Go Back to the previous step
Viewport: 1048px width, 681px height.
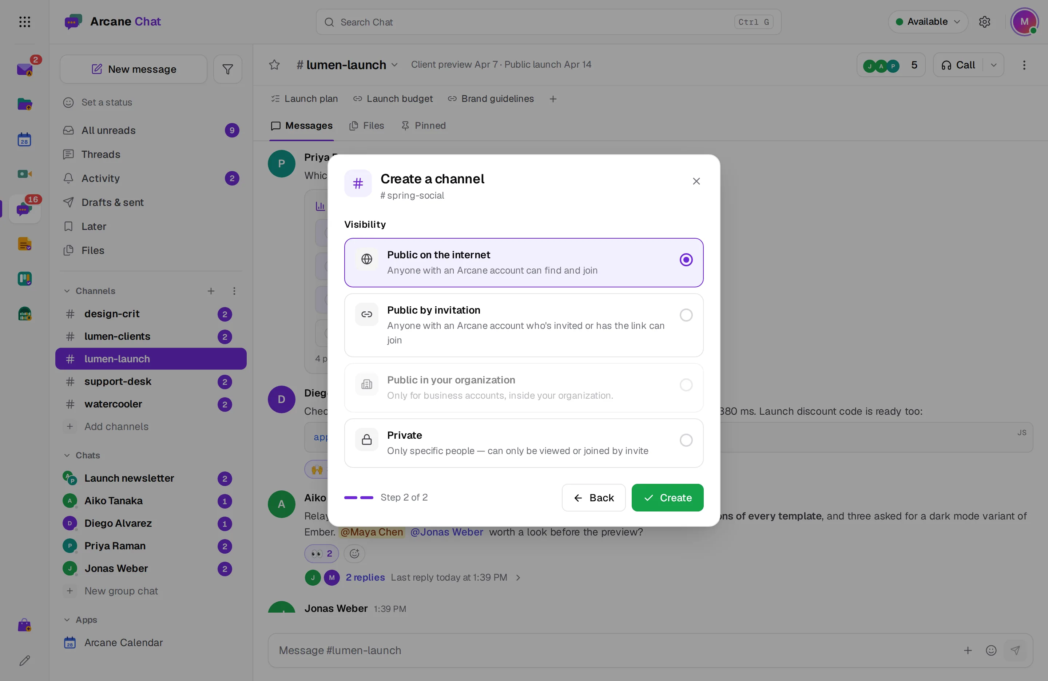click(x=594, y=497)
